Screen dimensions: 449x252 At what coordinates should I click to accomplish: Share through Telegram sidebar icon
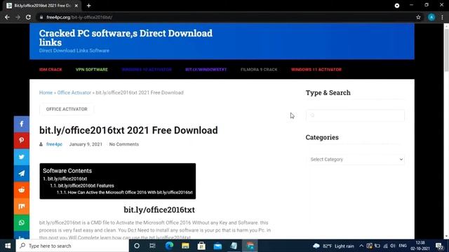(x=22, y=174)
